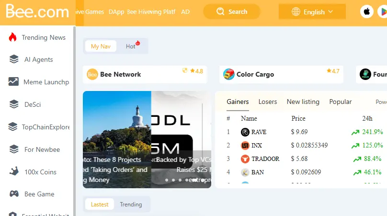Screen dimensions: 387x216
Task: Click the Color Cargo 4.7 star rating
Action: 333,71
